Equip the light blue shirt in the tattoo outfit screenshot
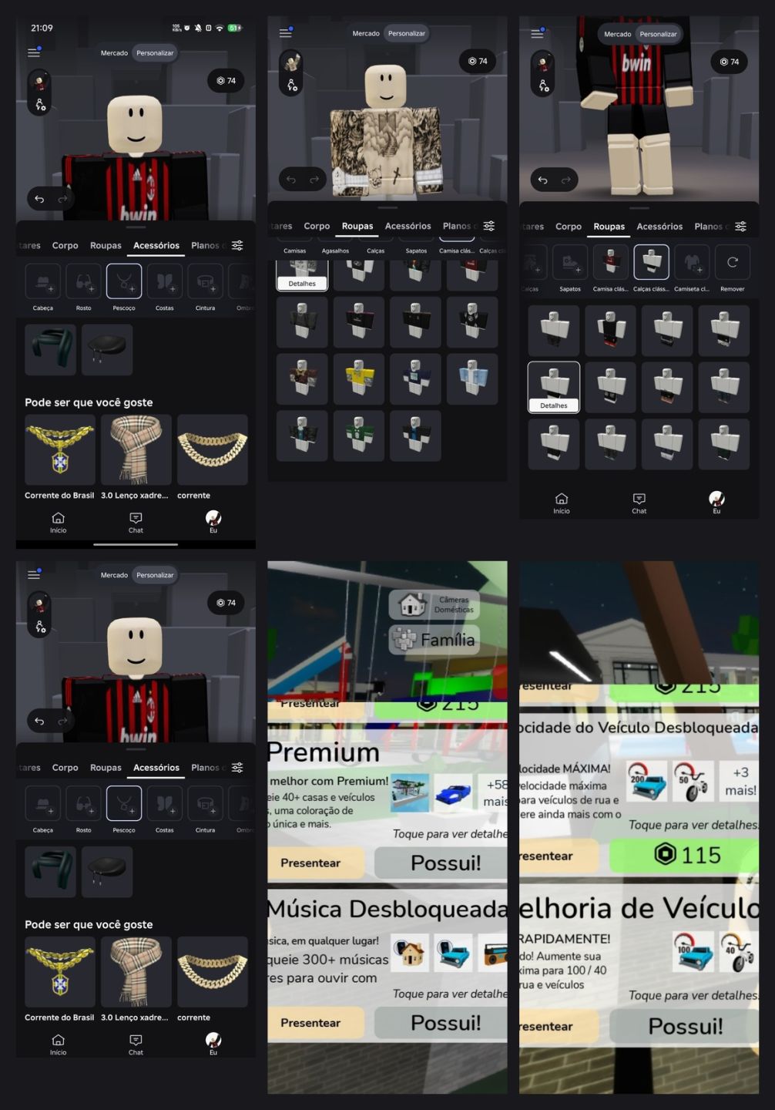The image size is (775, 1110). coord(472,379)
